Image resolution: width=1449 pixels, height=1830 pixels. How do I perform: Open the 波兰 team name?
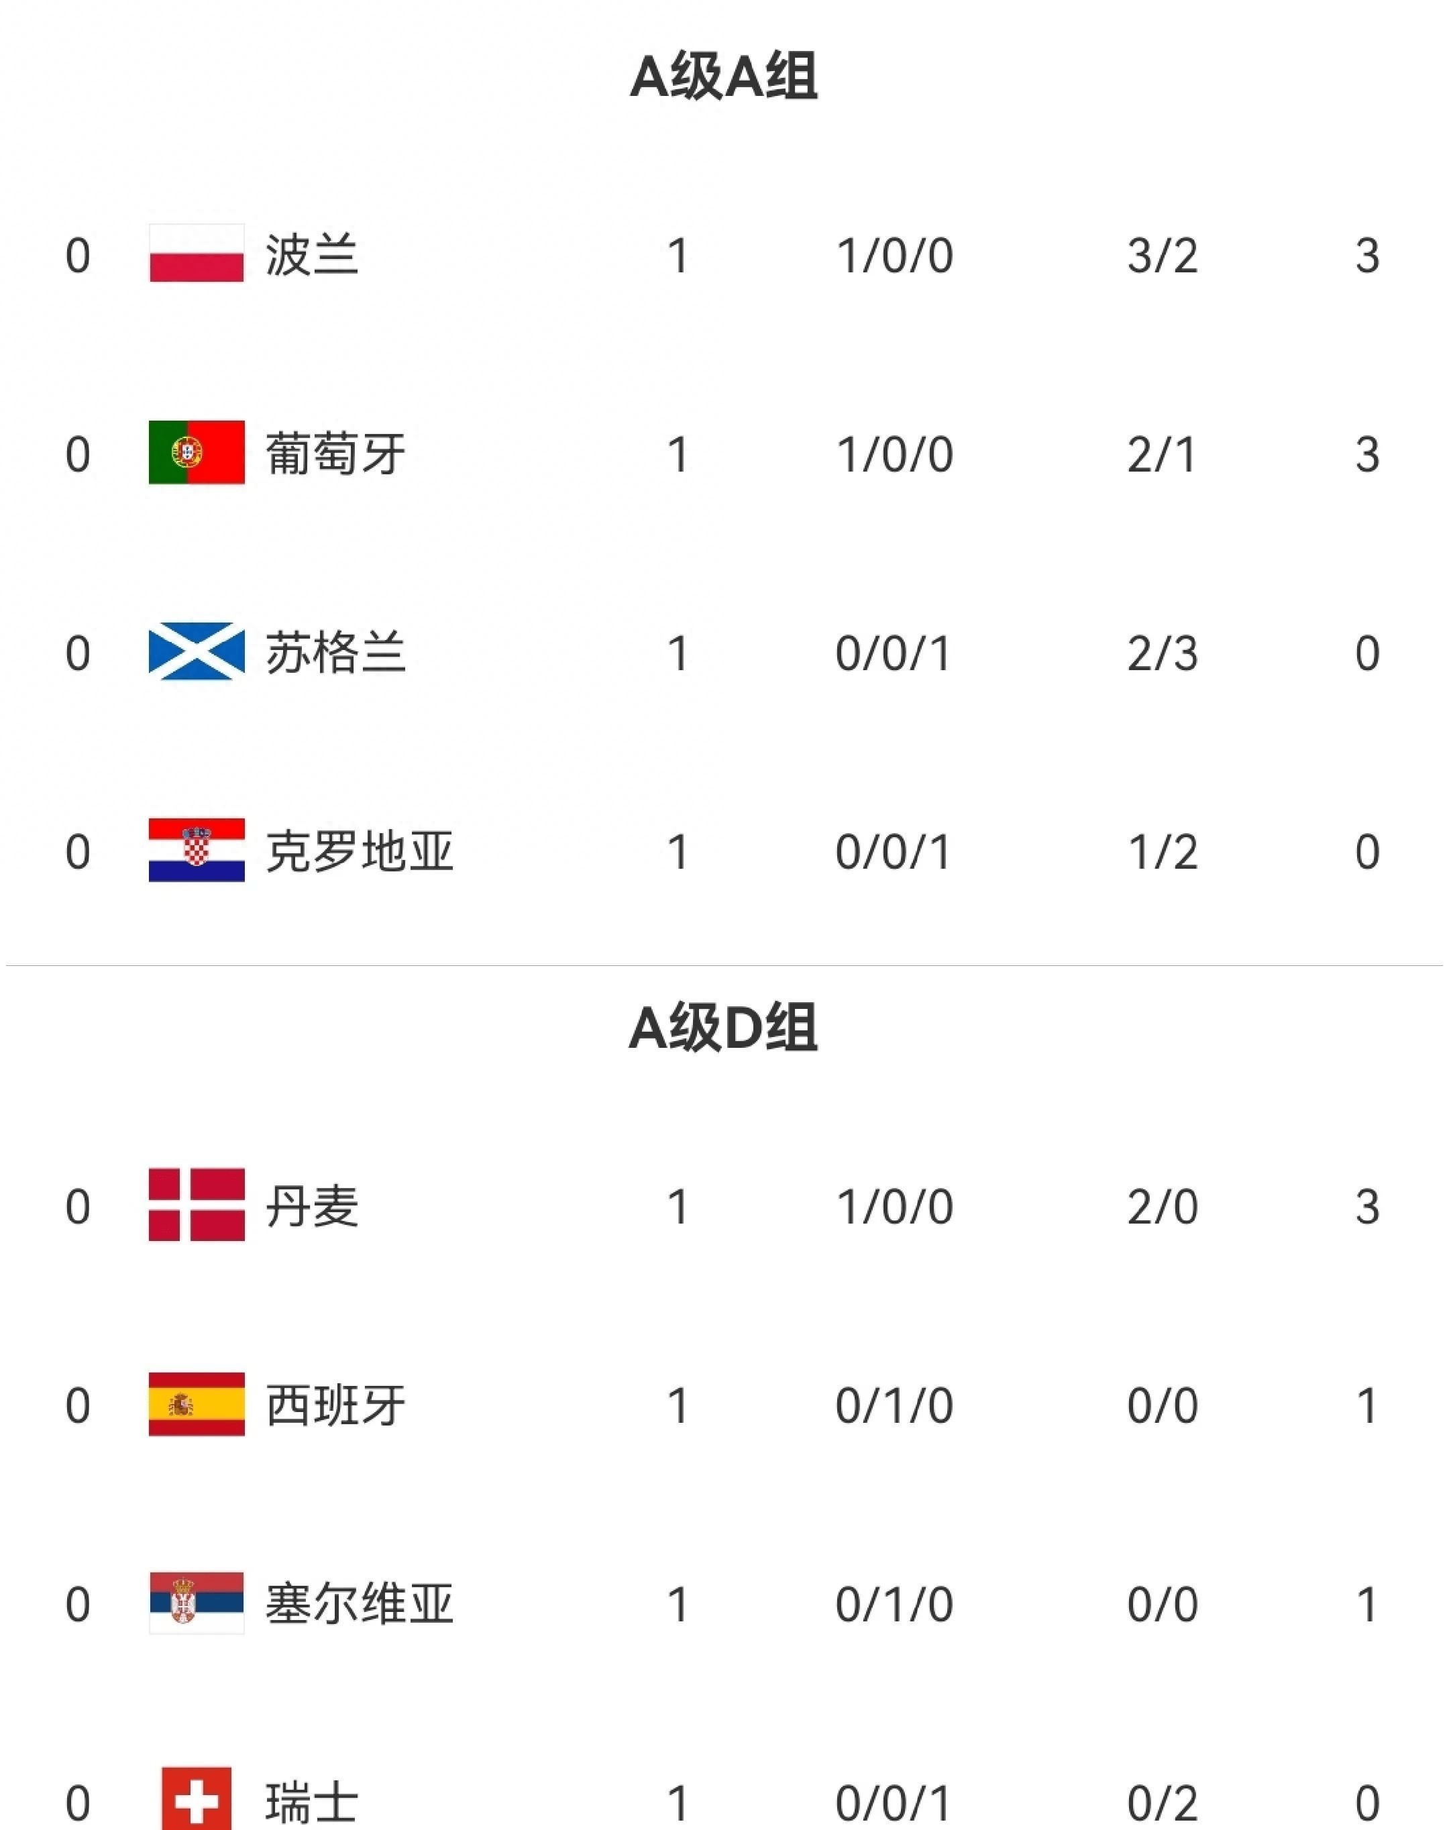pos(311,254)
